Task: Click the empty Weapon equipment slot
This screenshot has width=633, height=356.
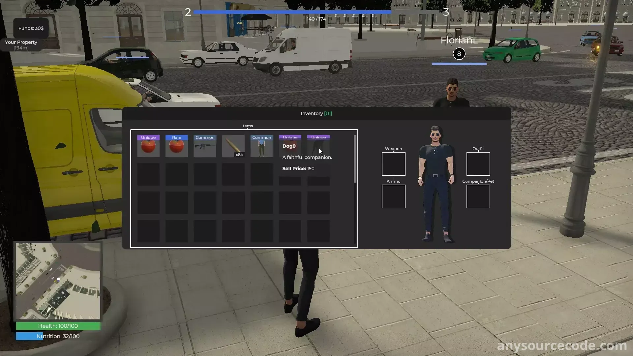Action: (x=393, y=164)
